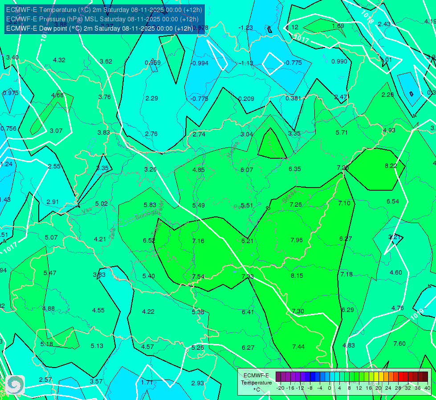Click the 7.60 temperature value
The image size is (436, 400).
(x=399, y=344)
